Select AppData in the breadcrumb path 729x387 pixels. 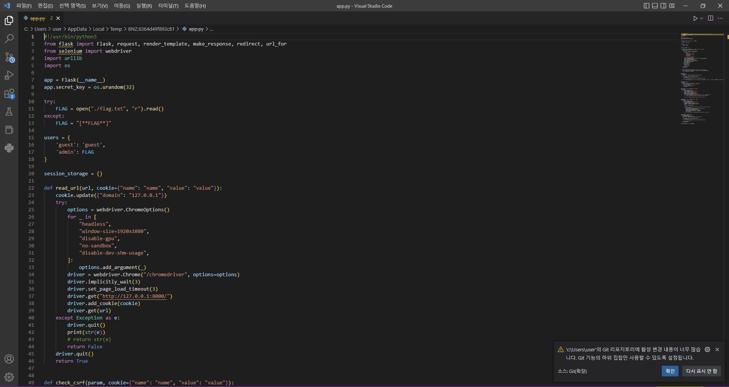tap(77, 29)
